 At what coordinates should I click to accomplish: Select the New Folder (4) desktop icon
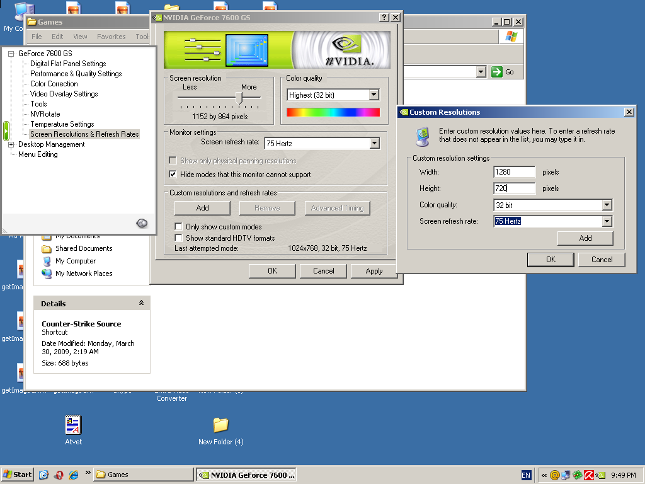click(221, 425)
